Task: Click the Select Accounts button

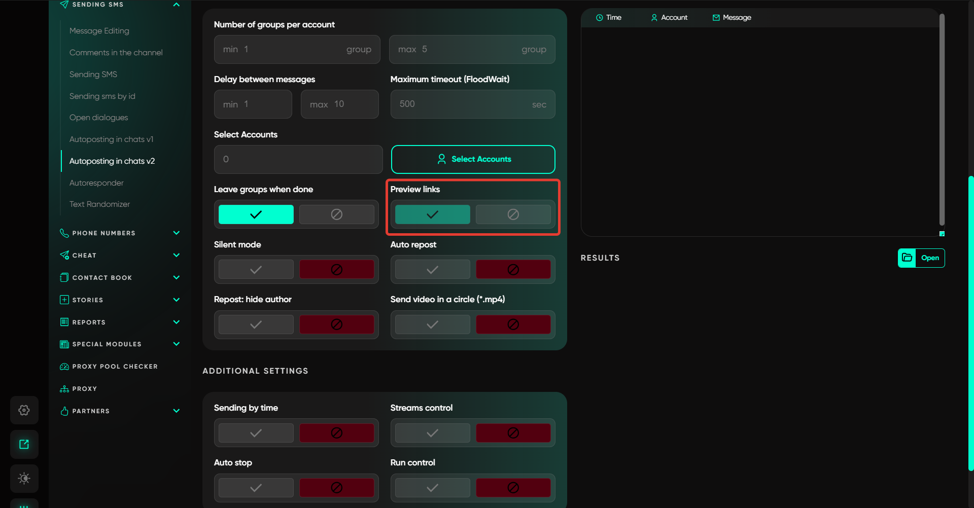Action: (x=473, y=159)
